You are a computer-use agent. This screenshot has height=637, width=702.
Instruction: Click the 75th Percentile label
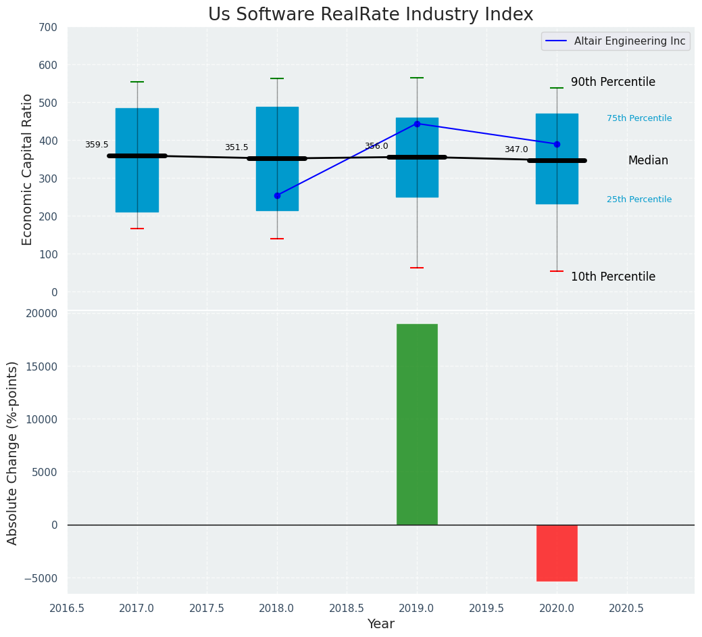click(639, 118)
